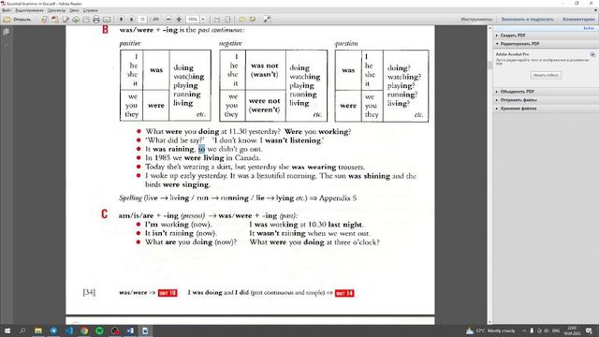Expand the Хранение файлов section
This screenshot has width=599, height=337.
518,109
